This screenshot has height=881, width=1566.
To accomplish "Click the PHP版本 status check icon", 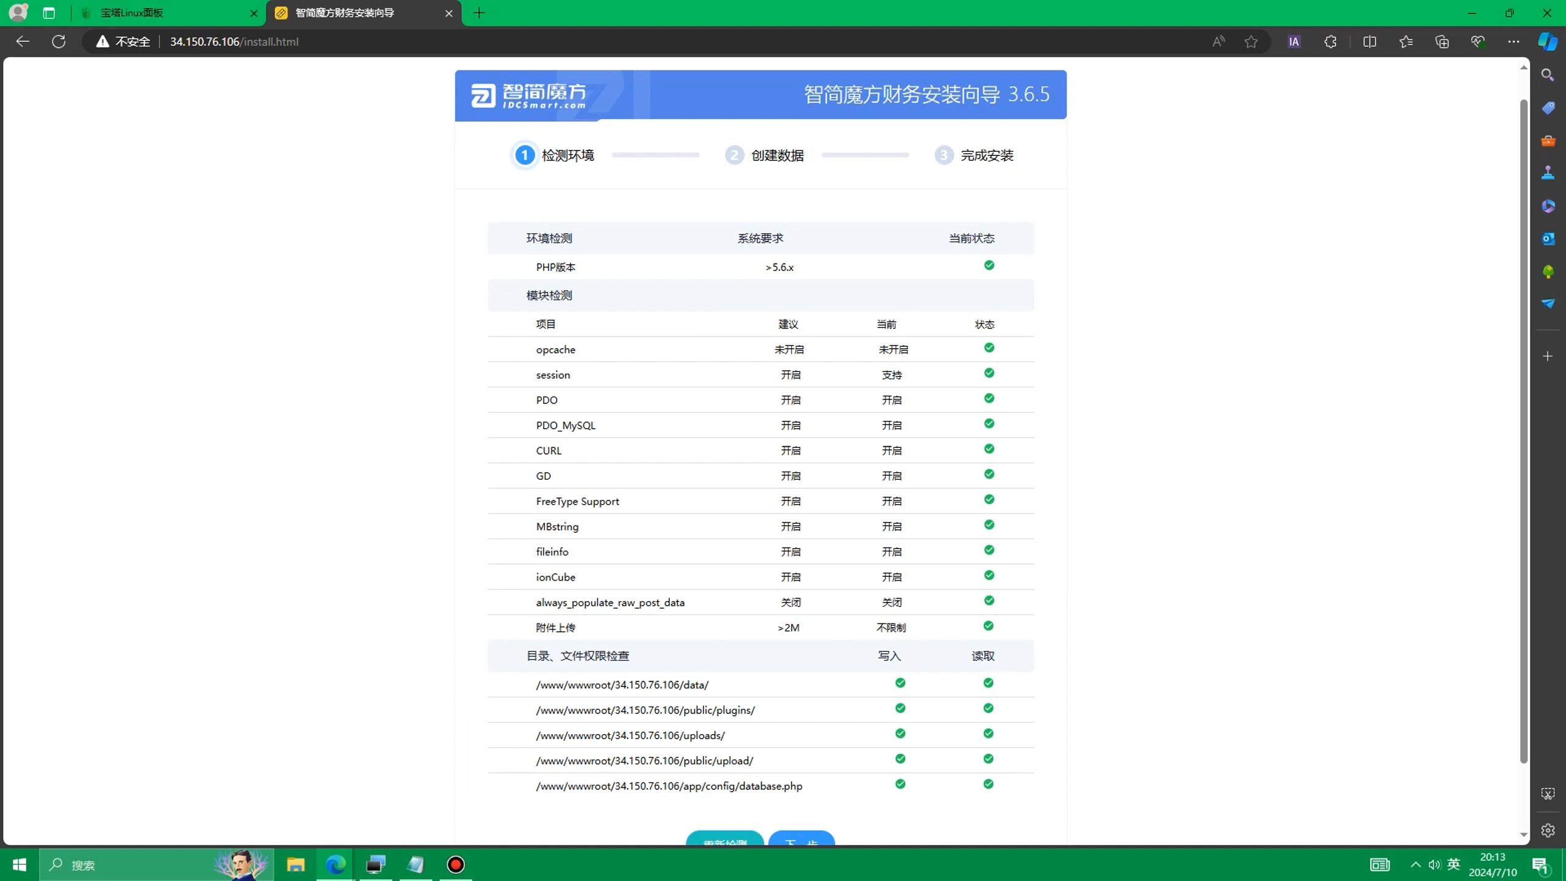I will click(x=989, y=265).
